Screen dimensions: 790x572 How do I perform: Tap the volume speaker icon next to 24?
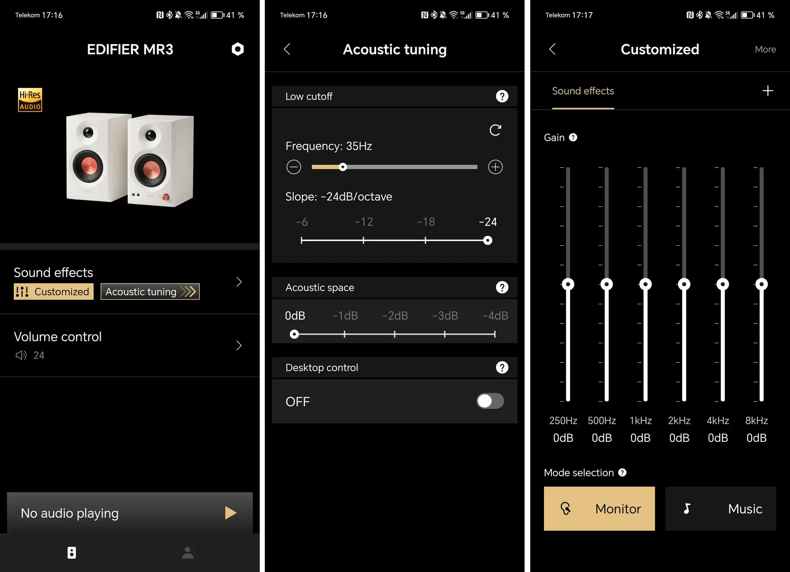click(x=21, y=355)
